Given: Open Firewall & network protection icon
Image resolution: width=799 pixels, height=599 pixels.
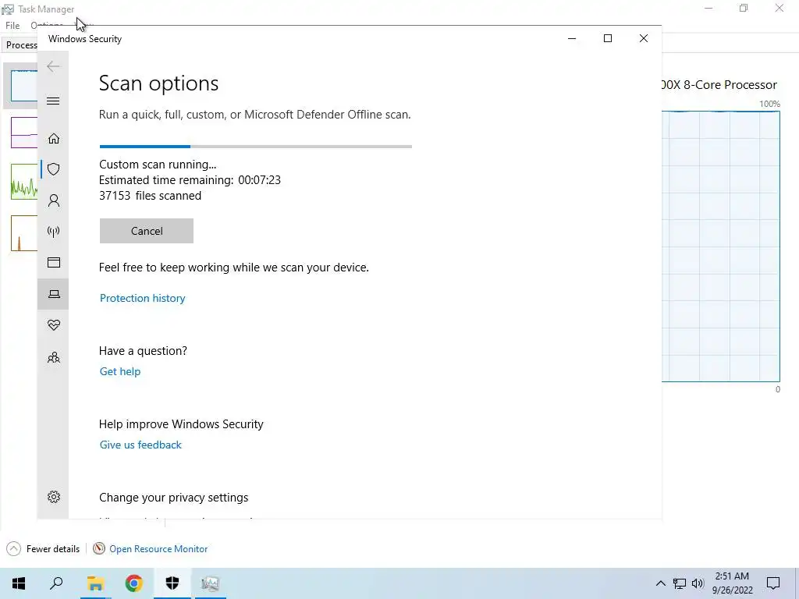Looking at the screenshot, I should [54, 232].
